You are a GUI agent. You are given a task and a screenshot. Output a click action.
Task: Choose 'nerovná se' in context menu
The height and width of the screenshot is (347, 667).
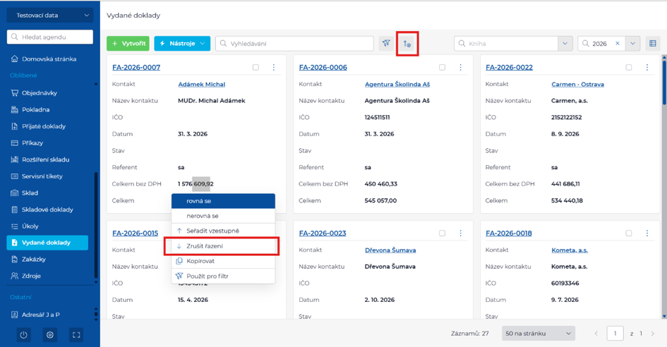pyautogui.click(x=223, y=216)
